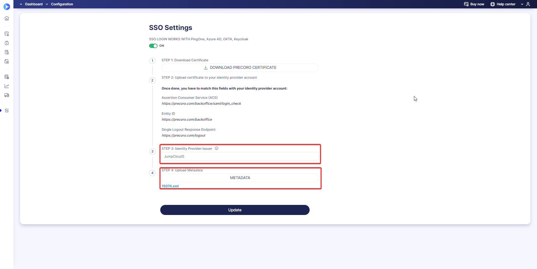The width and height of the screenshot is (537, 269).
Task: Click the Precoro logo in the corner
Action: coord(6,7)
